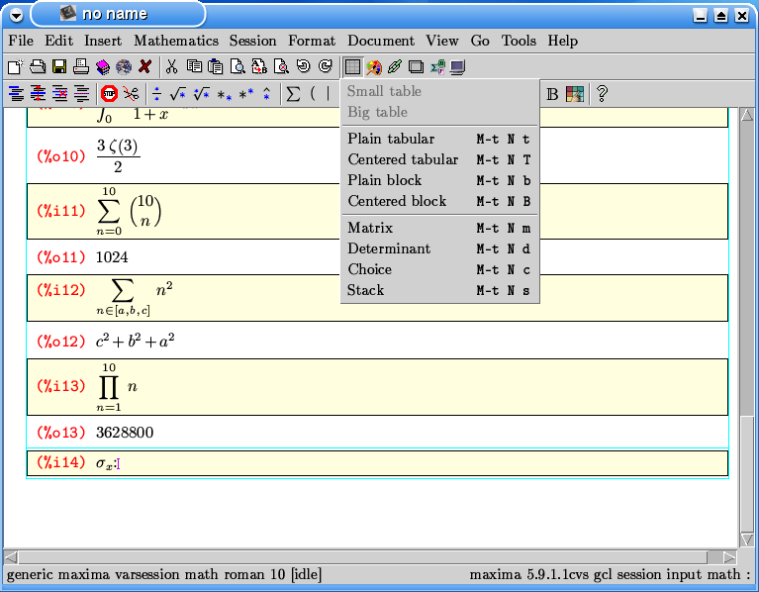759x592 pixels.
Task: Open the Help menu
Action: [562, 41]
